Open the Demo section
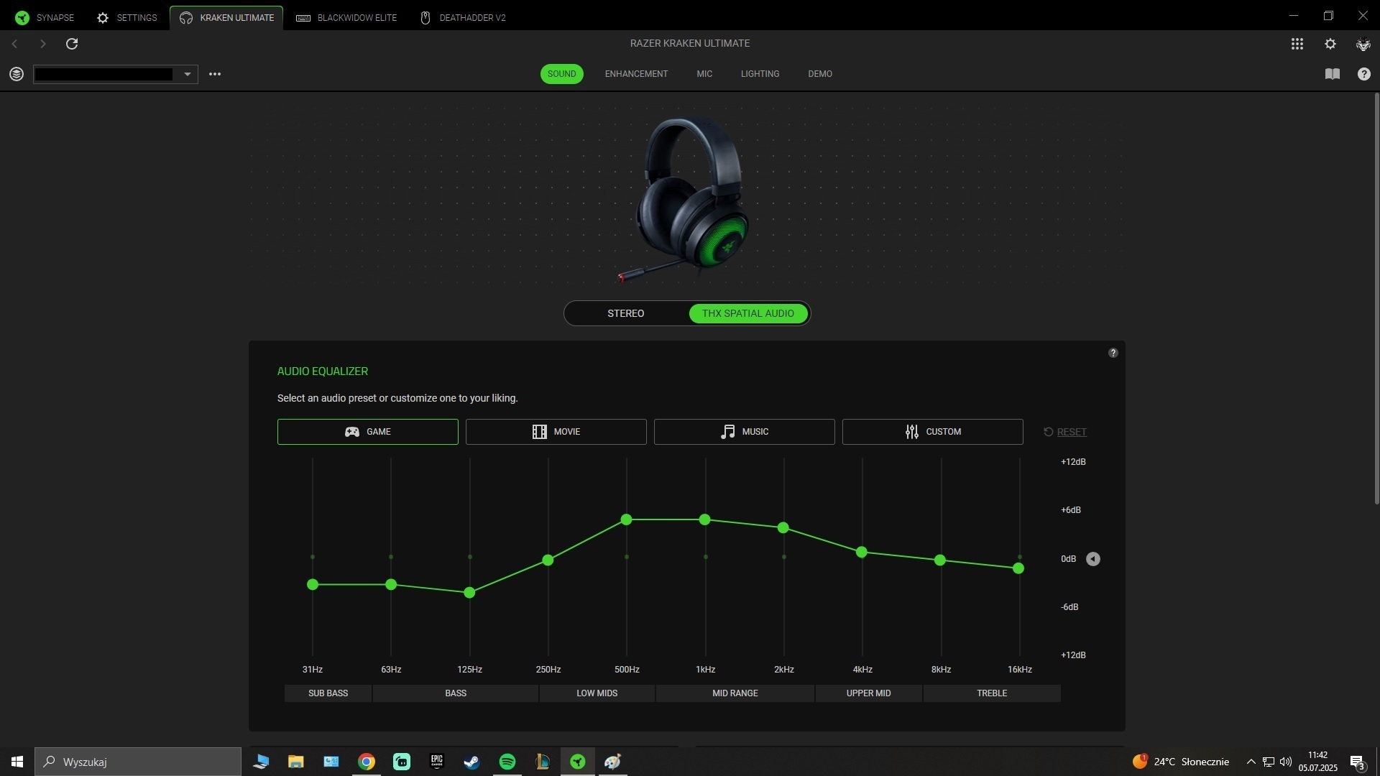Screen dimensions: 1380x776 point(820,74)
